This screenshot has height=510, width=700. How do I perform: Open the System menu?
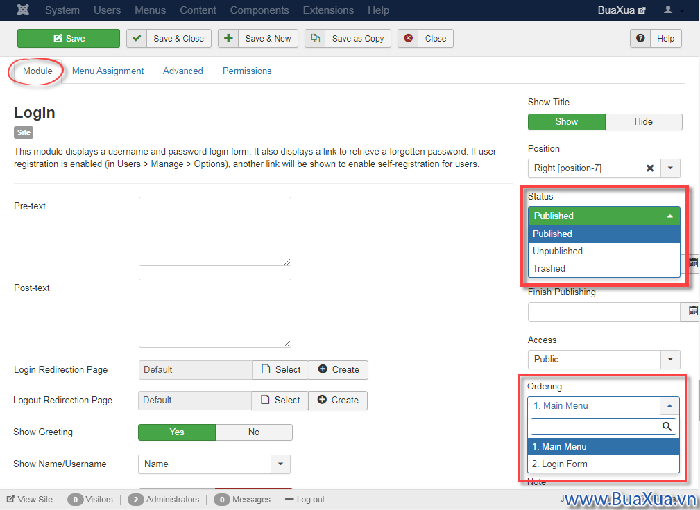62,10
